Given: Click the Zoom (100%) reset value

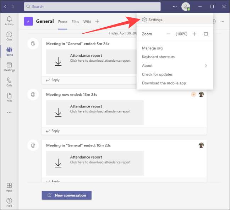Looking at the screenshot, I should click(x=181, y=34).
